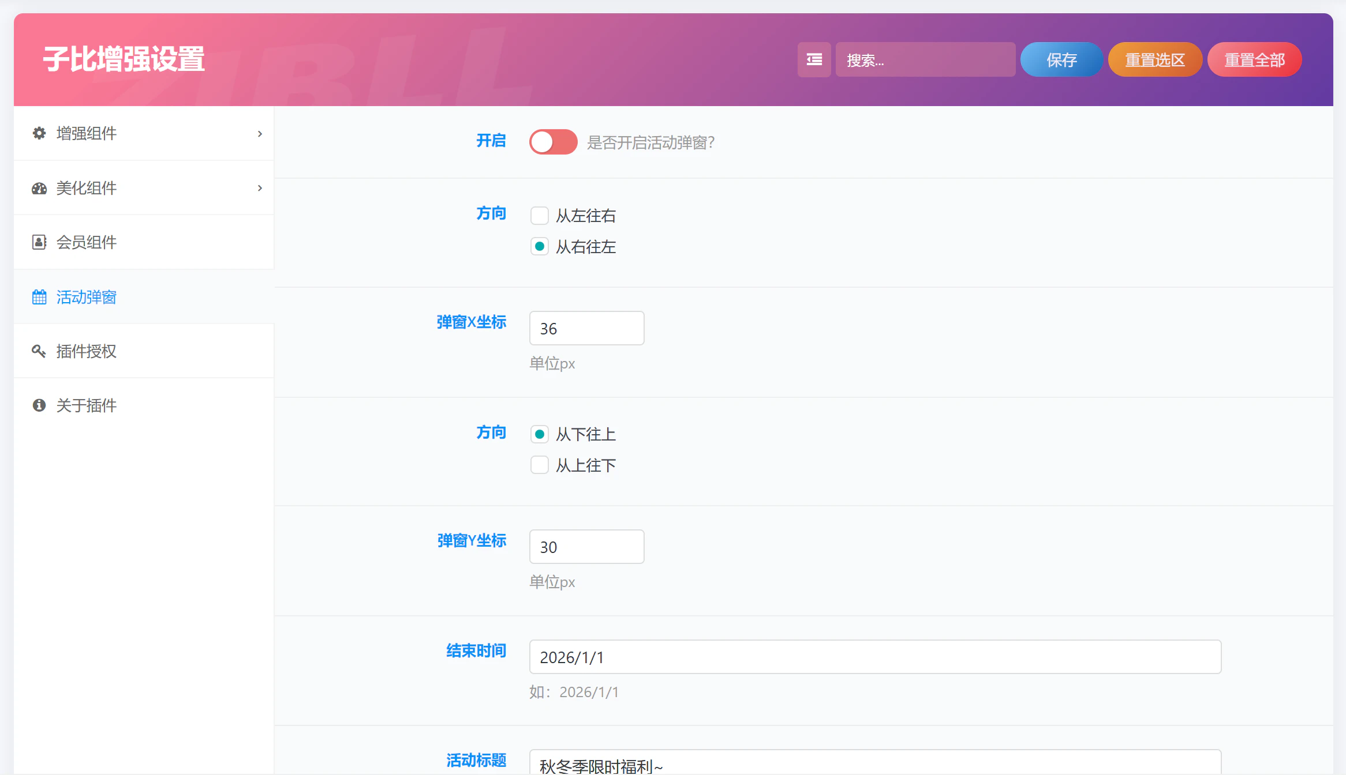This screenshot has width=1346, height=775.
Task: Click the 搜索 search field
Action: pyautogui.click(x=925, y=59)
